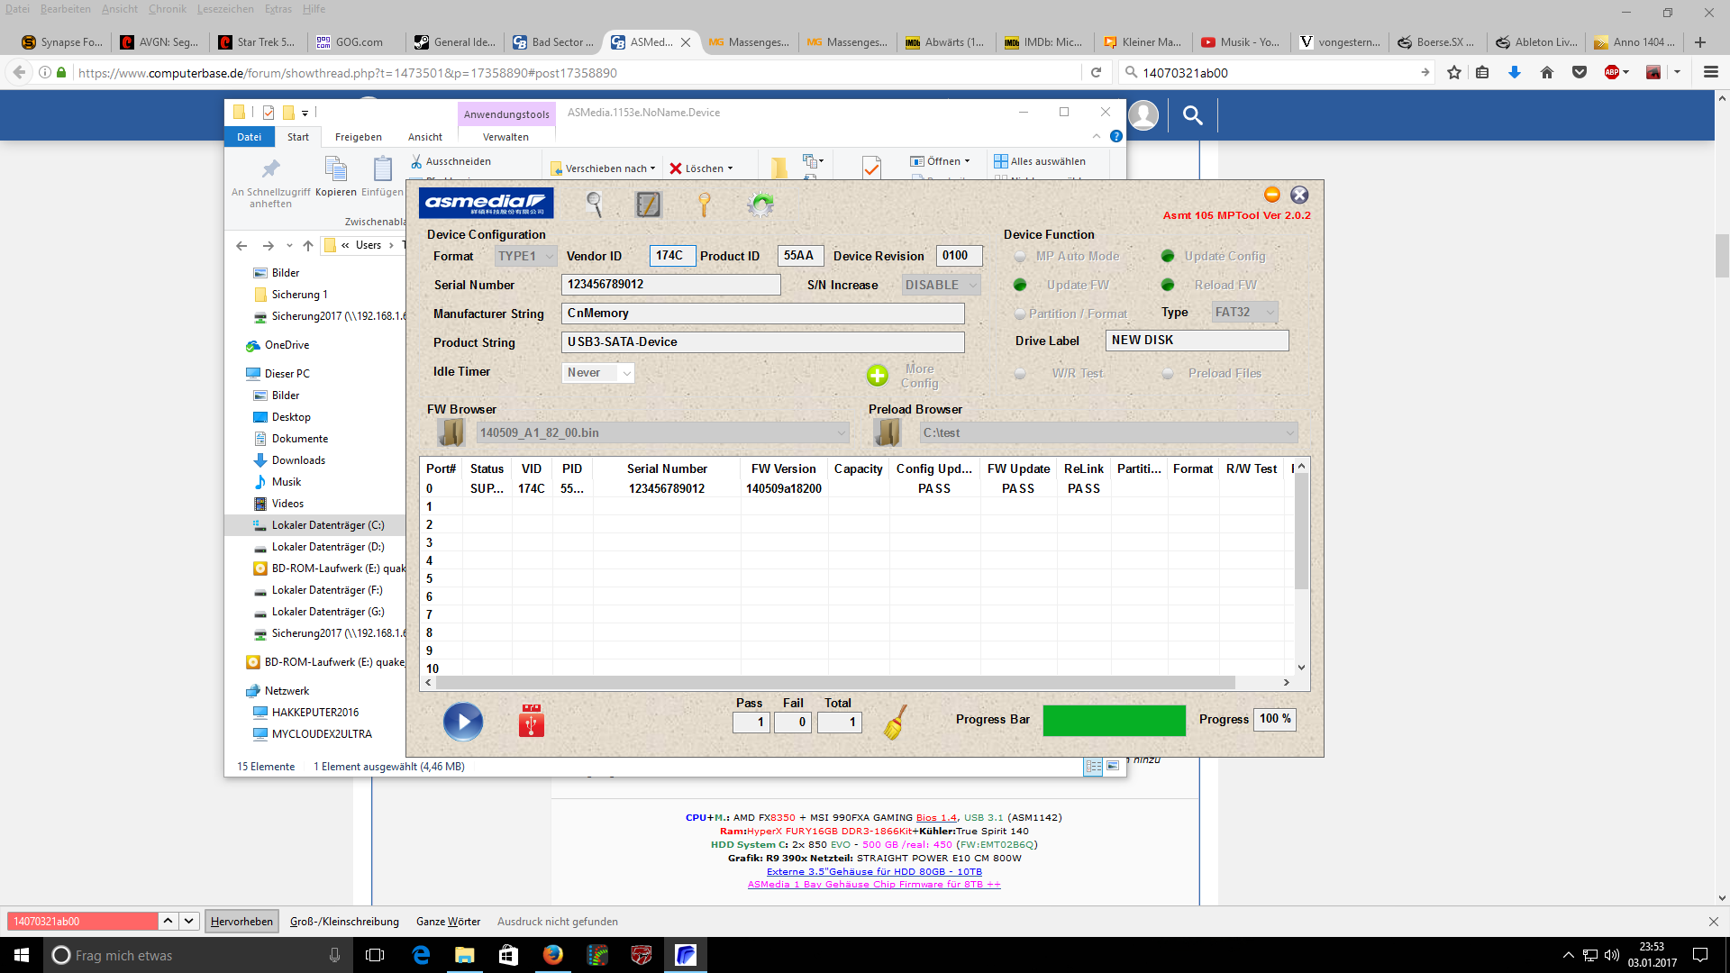This screenshot has width=1730, height=973.
Task: Enable the MP Auto Mode option
Action: tap(1020, 257)
